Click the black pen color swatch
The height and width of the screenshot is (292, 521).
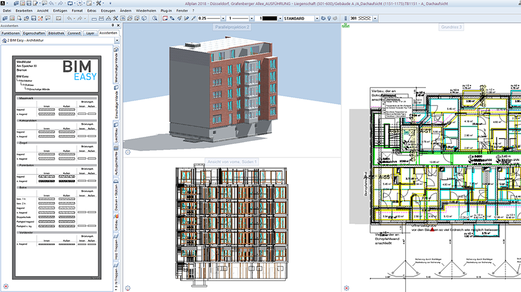[x=270, y=19]
